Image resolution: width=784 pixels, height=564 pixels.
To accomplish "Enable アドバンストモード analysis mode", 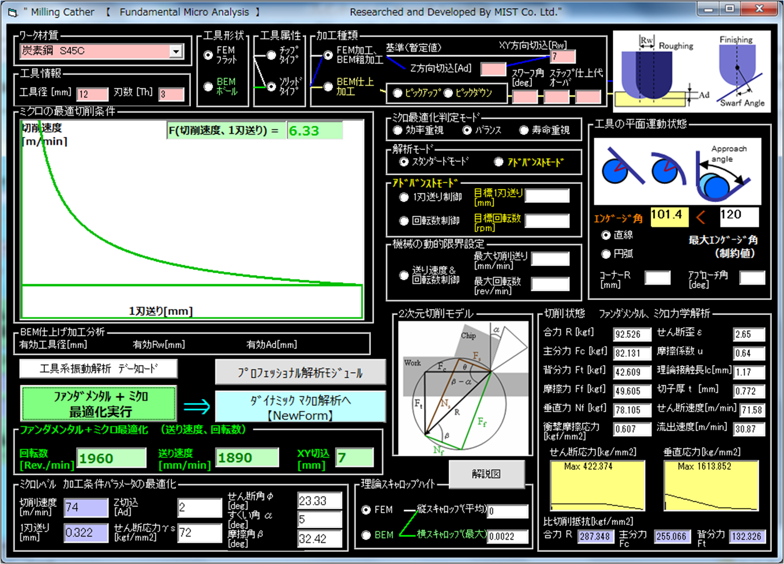I will point(499,162).
